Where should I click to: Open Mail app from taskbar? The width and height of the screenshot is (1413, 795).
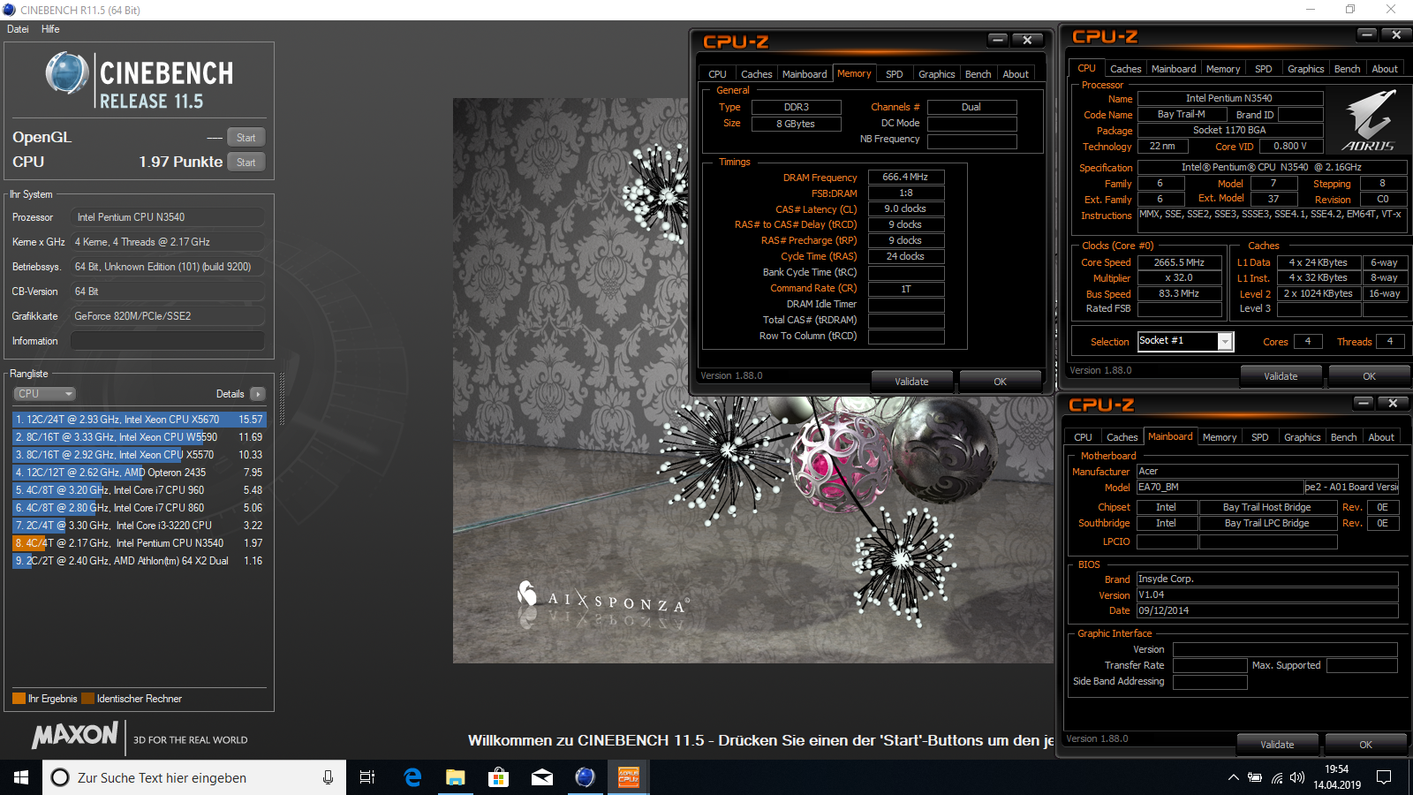click(541, 777)
